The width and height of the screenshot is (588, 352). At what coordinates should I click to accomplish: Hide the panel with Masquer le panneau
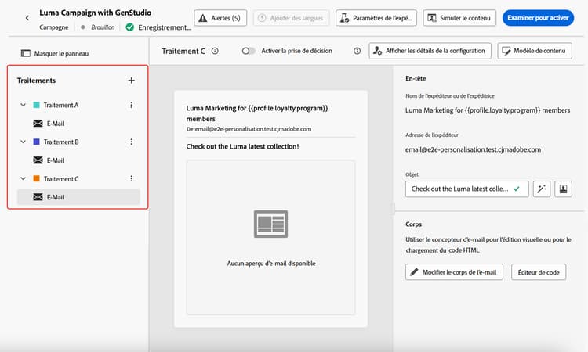coord(55,53)
